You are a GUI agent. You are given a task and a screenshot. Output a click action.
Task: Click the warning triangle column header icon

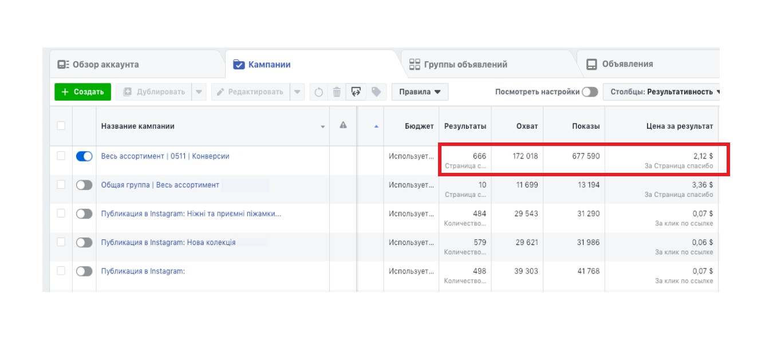coord(343,125)
